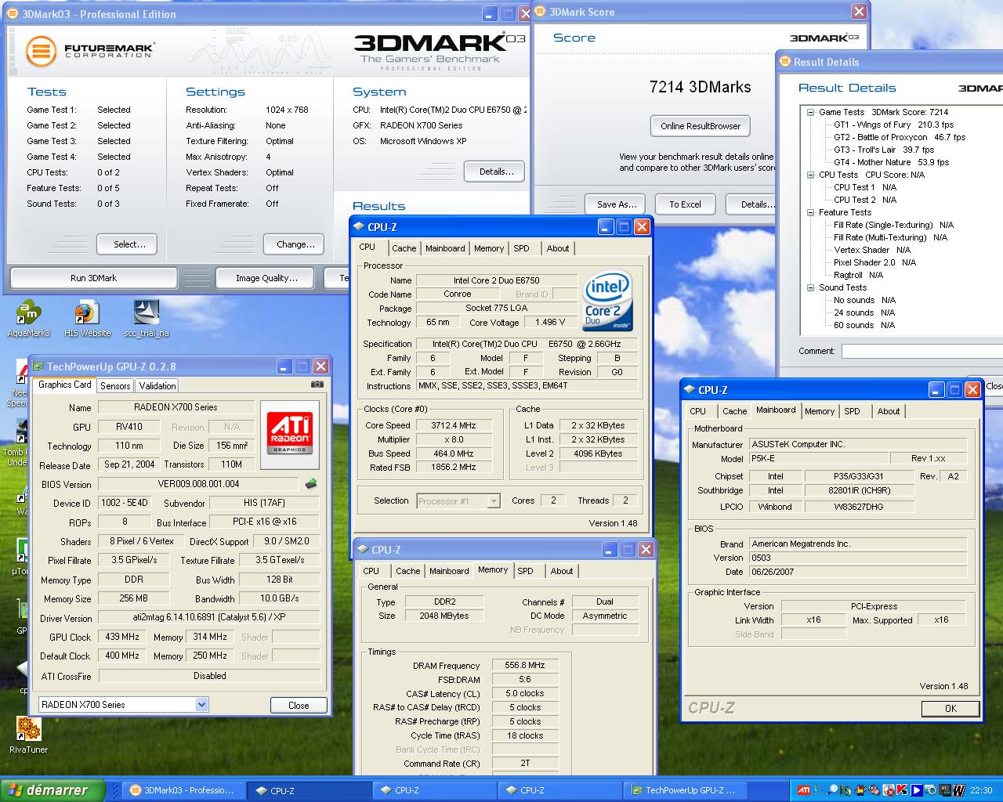This screenshot has width=1003, height=802.
Task: Click the GPU-Z save BIOS chip icon
Action: pyautogui.click(x=311, y=484)
